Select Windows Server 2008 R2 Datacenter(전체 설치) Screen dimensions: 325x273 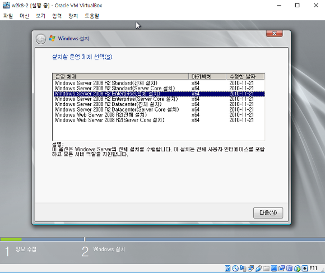[159, 104]
